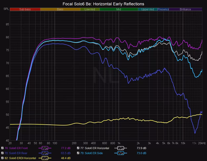Uncheck the Solo6 ER Front trace checkbox
The height and width of the screenshot is (161, 207).
click(x=2, y=148)
